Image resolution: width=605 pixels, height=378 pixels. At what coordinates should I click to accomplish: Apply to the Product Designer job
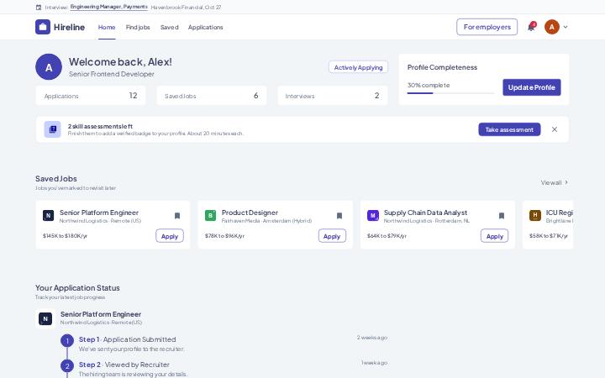(332, 236)
